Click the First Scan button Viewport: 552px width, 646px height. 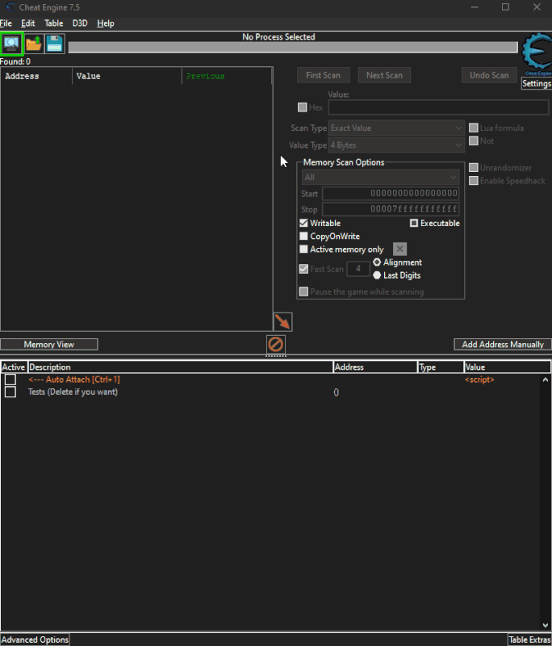pos(323,75)
